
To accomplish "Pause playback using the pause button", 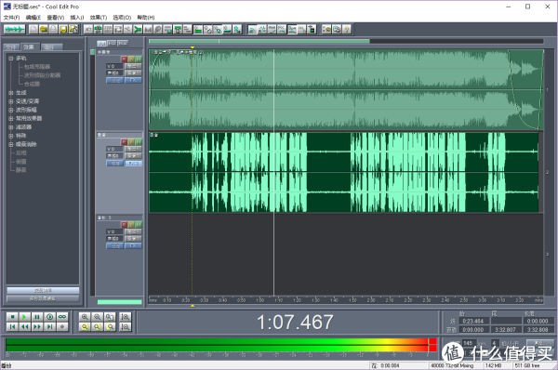I will pyautogui.click(x=37, y=317).
